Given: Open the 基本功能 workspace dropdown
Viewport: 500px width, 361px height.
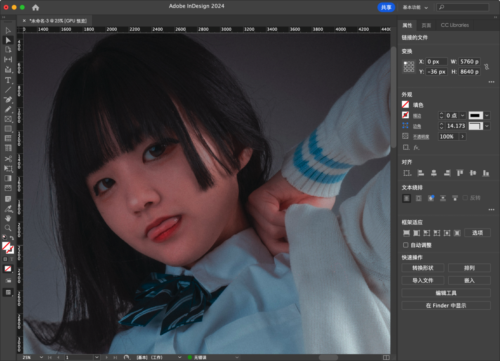Looking at the screenshot, I should click(x=415, y=7).
